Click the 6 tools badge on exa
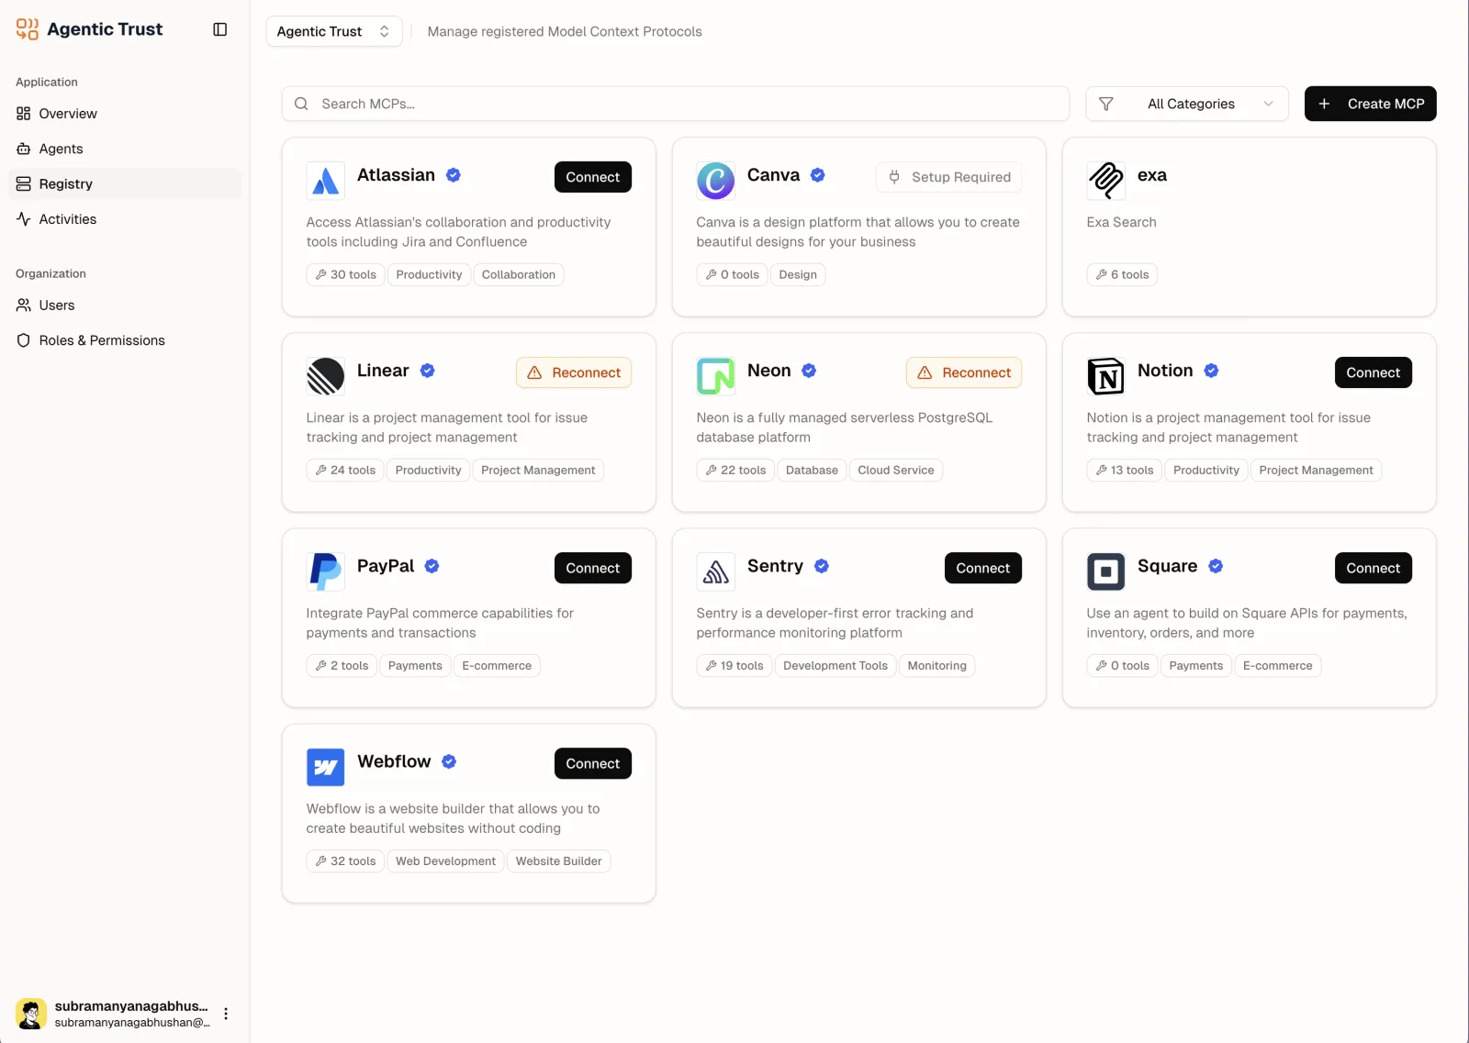This screenshot has height=1043, width=1469. 1122,274
